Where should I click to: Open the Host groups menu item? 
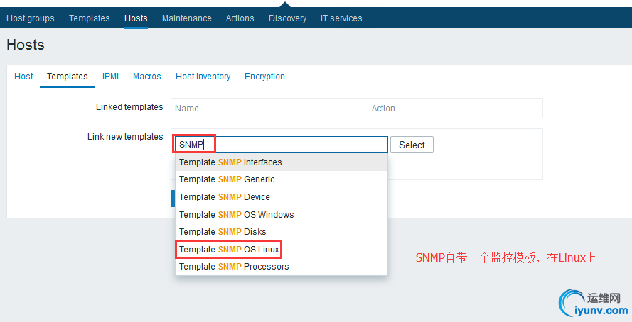pos(31,18)
